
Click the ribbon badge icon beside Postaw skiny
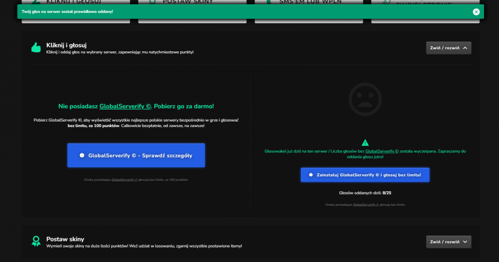pyautogui.click(x=36, y=242)
